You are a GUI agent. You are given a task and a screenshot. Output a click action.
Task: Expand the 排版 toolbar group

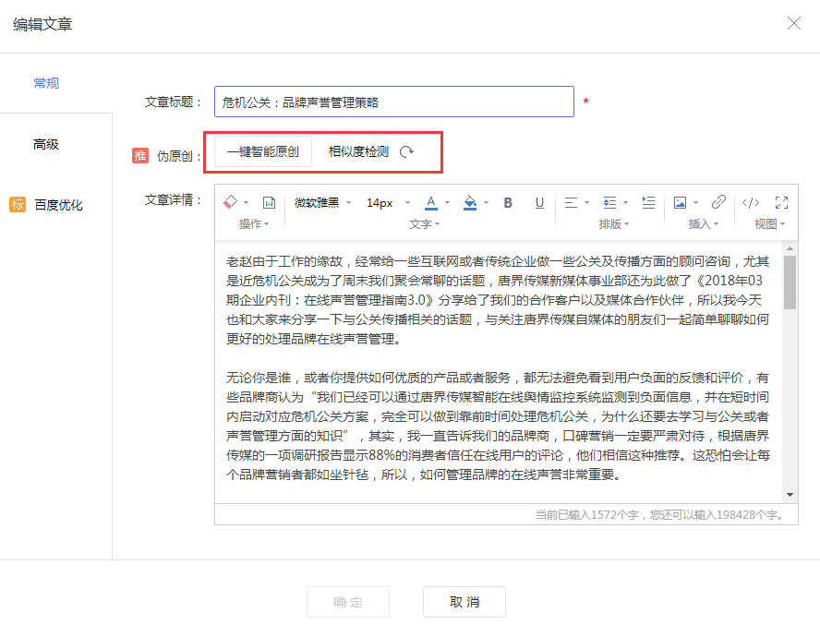[613, 223]
